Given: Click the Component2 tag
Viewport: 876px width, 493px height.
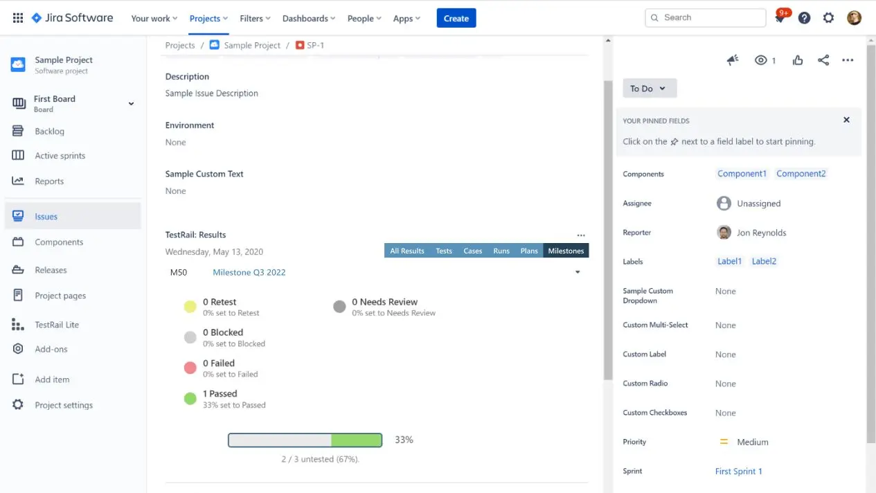Looking at the screenshot, I should click(x=801, y=174).
